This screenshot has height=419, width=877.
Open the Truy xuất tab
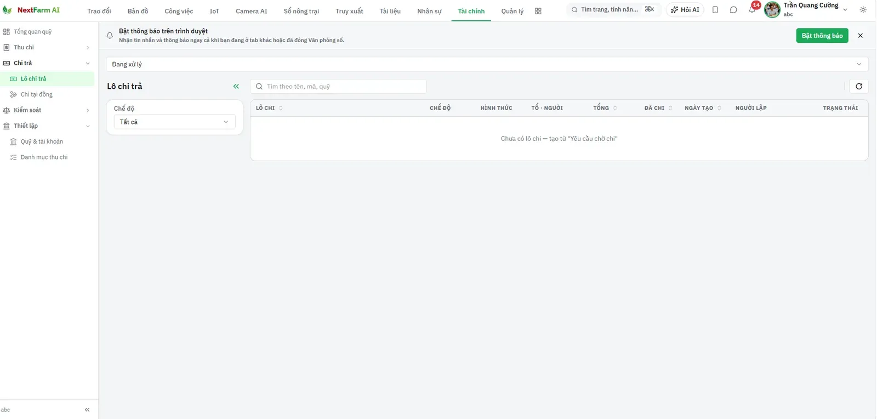pyautogui.click(x=349, y=11)
